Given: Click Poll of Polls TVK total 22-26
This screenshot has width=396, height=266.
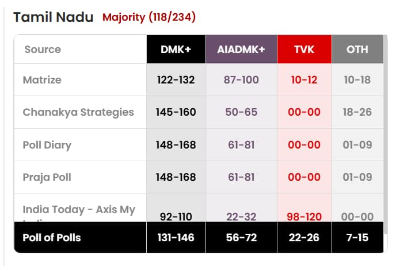Looking at the screenshot, I should pos(304,237).
